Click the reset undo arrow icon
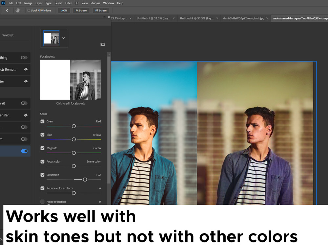Image resolution: width=328 pixels, height=245 pixels. [x=103, y=44]
